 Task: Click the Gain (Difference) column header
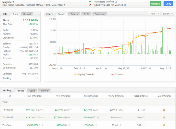tap(35, 96)
